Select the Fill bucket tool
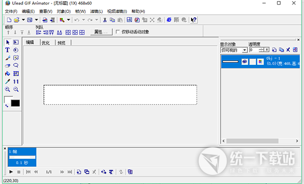Screen dimensions: 304x184 click(8, 73)
